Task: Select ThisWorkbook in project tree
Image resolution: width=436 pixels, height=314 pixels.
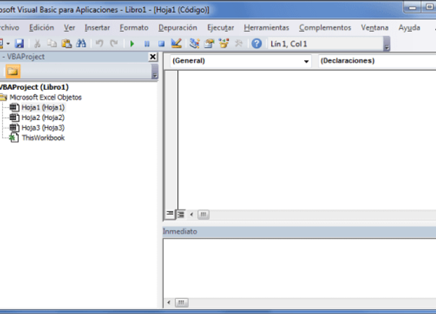Action: pos(43,137)
